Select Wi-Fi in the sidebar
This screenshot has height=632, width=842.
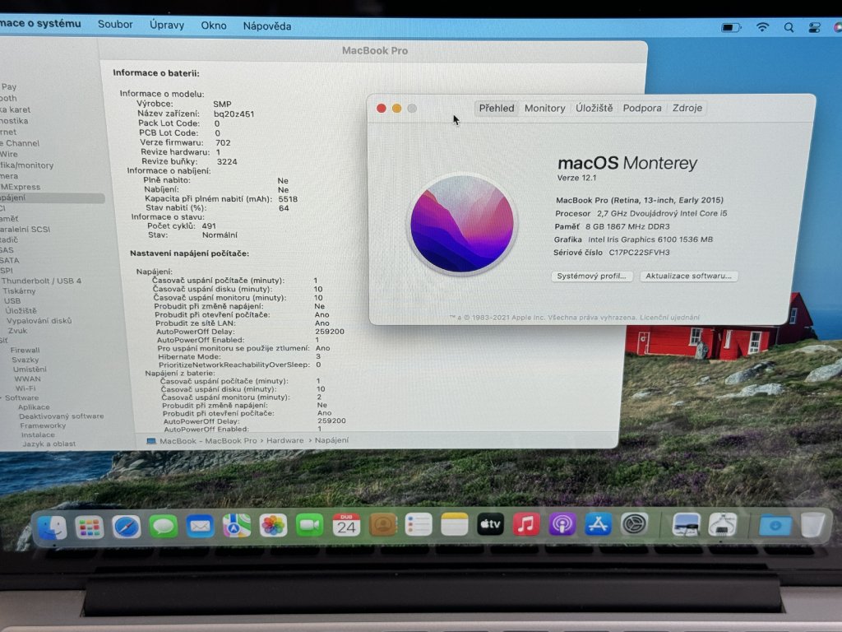(25, 388)
